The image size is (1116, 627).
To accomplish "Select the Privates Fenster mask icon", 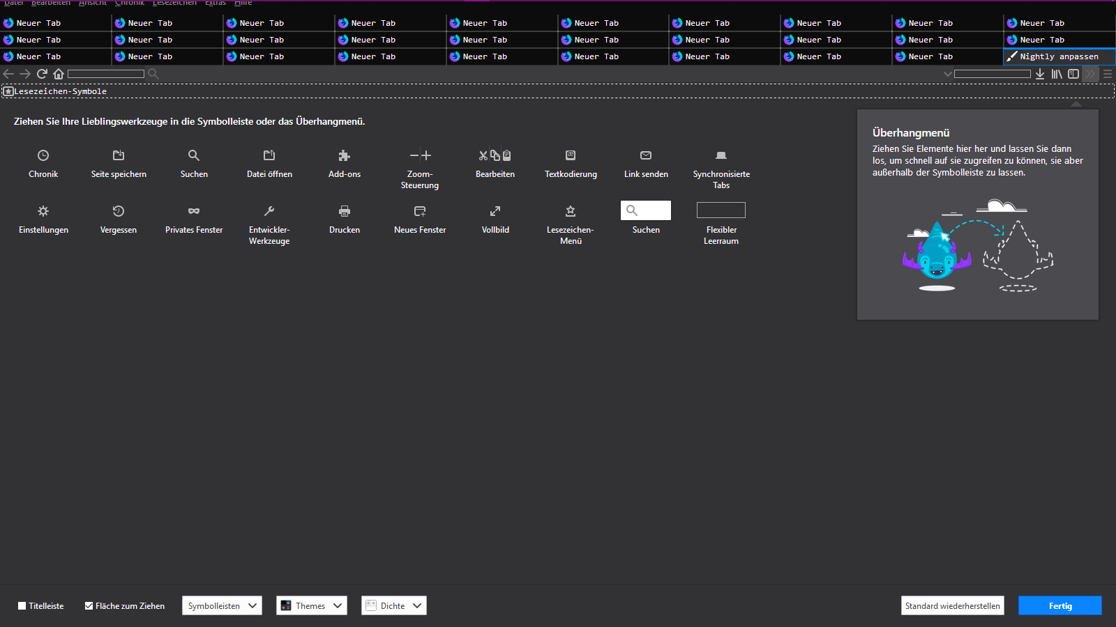I will click(x=194, y=211).
